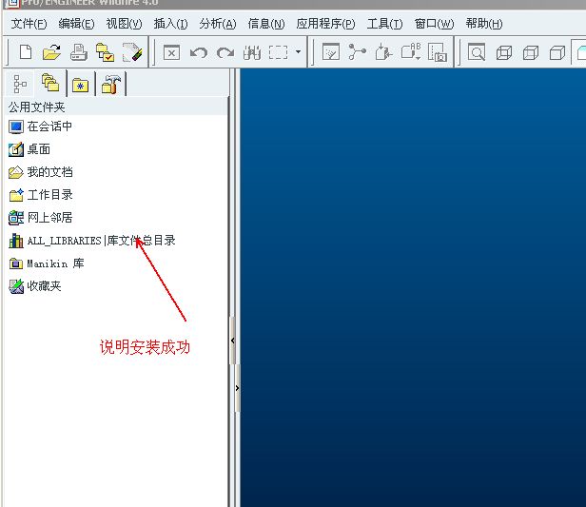Screen dimensions: 586x507
Task: Open 网上邻居 network location
Action: [x=49, y=218]
